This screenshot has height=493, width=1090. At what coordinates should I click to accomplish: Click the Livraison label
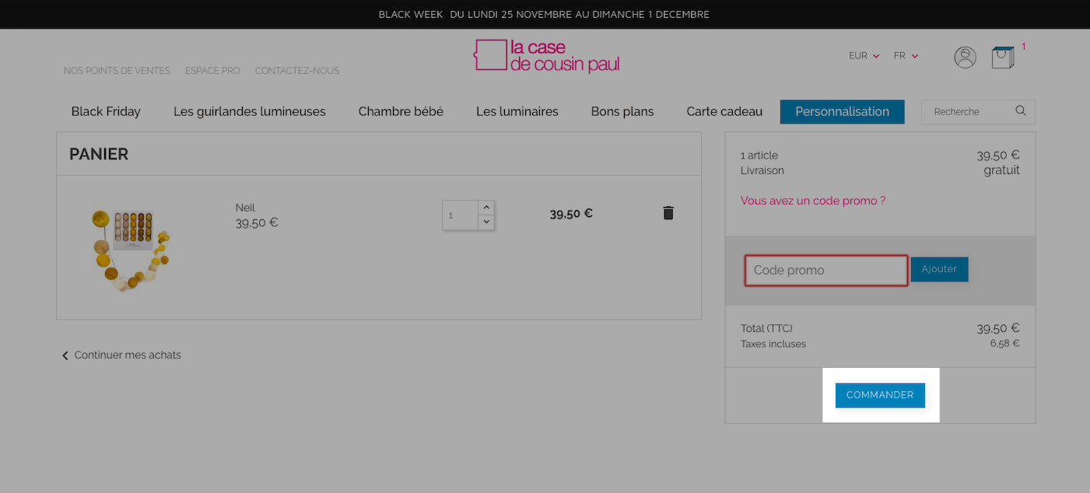click(762, 170)
